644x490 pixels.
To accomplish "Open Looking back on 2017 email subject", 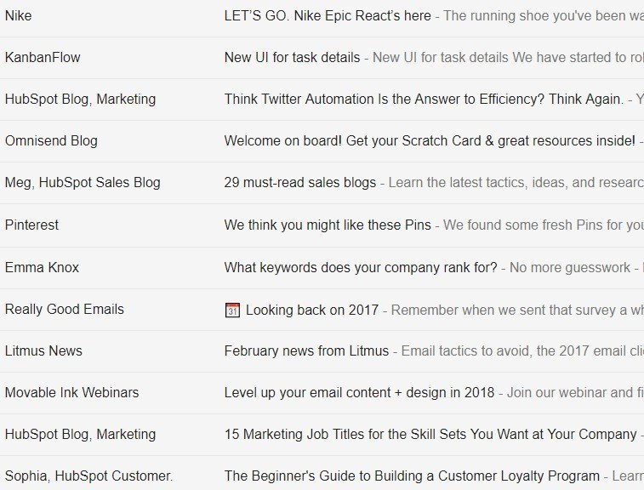I will pyautogui.click(x=311, y=311).
